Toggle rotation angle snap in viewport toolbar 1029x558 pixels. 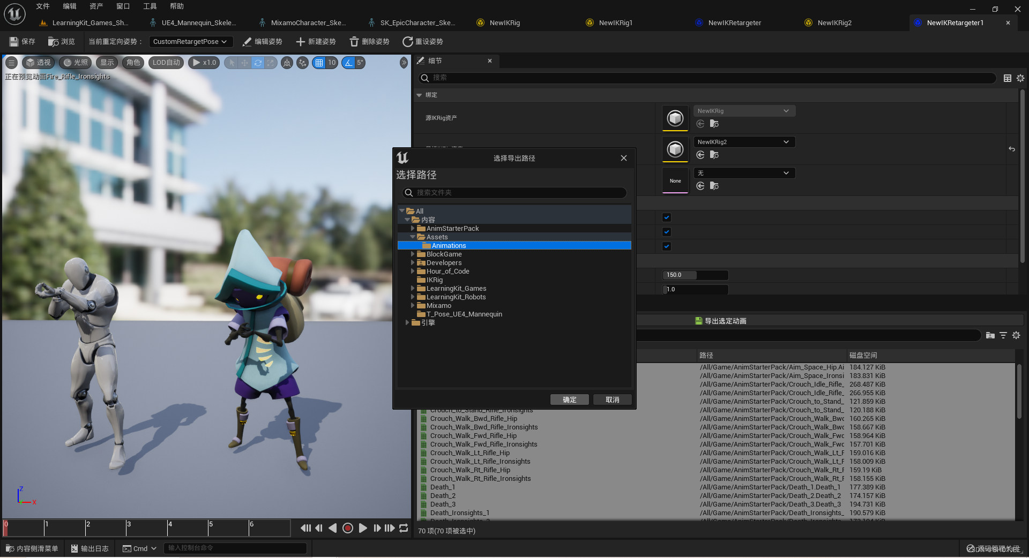click(x=348, y=63)
